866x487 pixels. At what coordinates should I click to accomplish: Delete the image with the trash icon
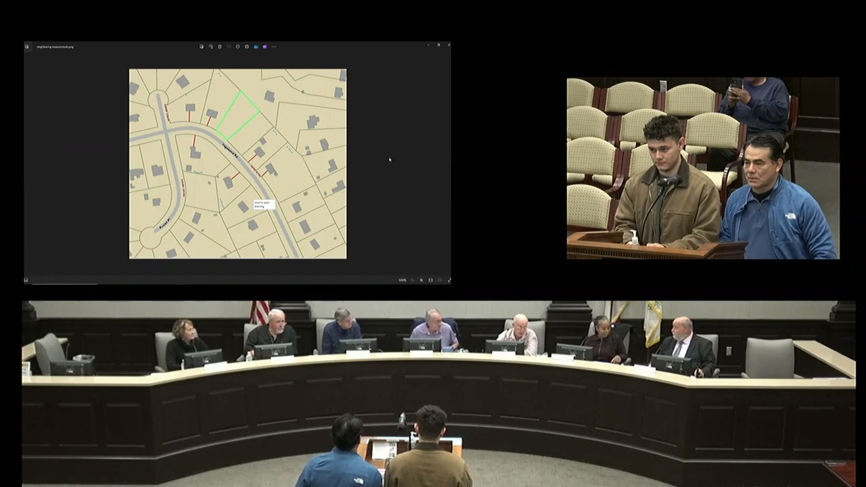[220, 47]
